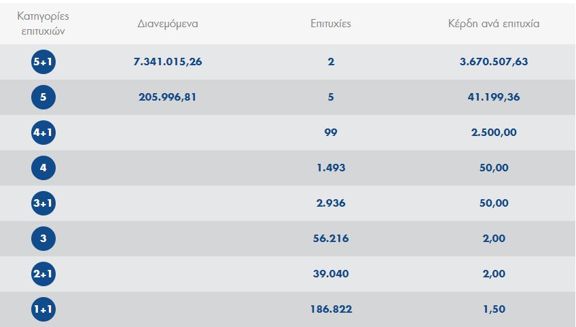Select the 2.500,00 prize amount
Screen dimensions: 576x327
[x=494, y=133]
